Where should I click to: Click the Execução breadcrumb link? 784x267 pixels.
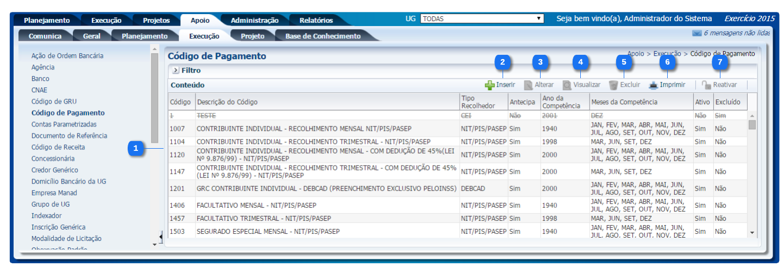coord(667,54)
